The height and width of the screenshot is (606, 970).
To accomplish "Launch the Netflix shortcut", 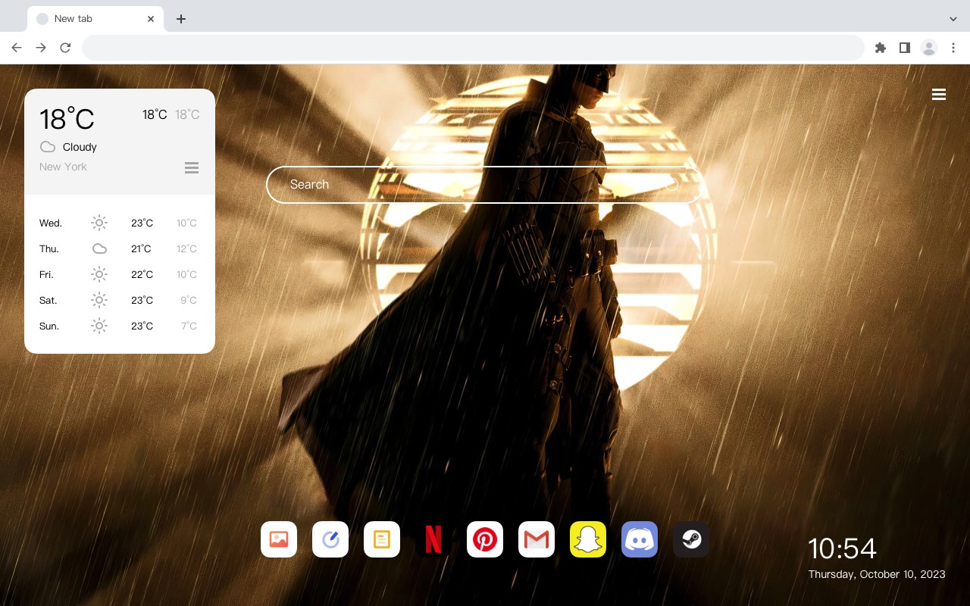I will [x=433, y=539].
